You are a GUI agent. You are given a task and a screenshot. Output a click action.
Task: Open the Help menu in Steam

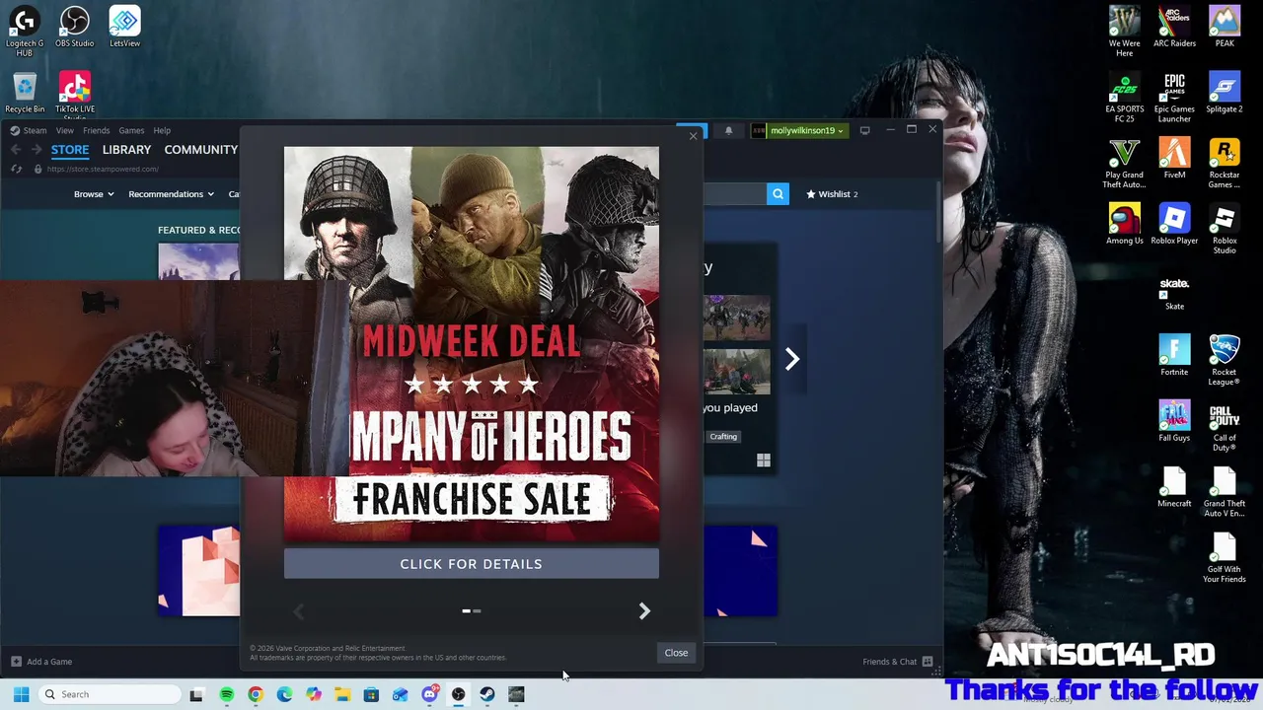[162, 130]
